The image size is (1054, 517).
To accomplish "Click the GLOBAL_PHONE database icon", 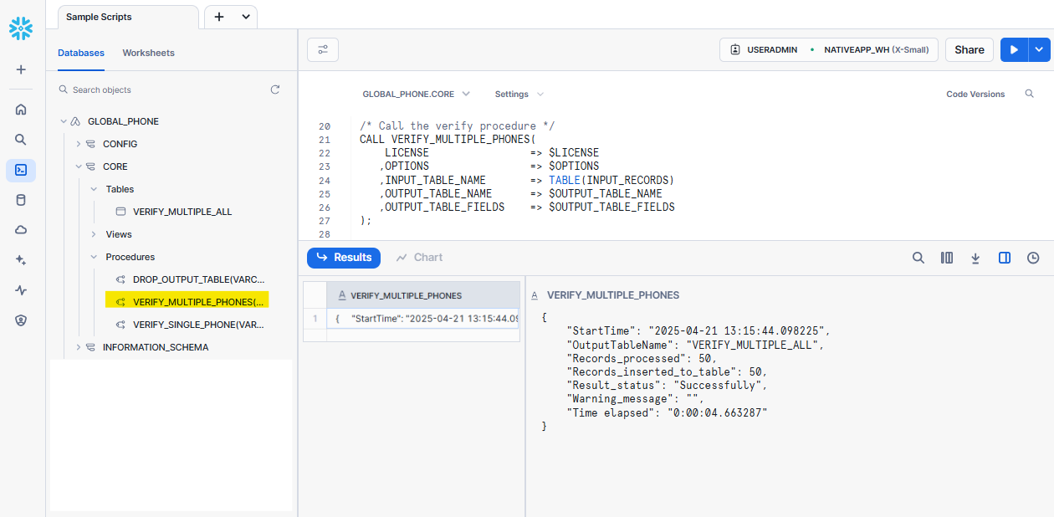I will point(75,121).
